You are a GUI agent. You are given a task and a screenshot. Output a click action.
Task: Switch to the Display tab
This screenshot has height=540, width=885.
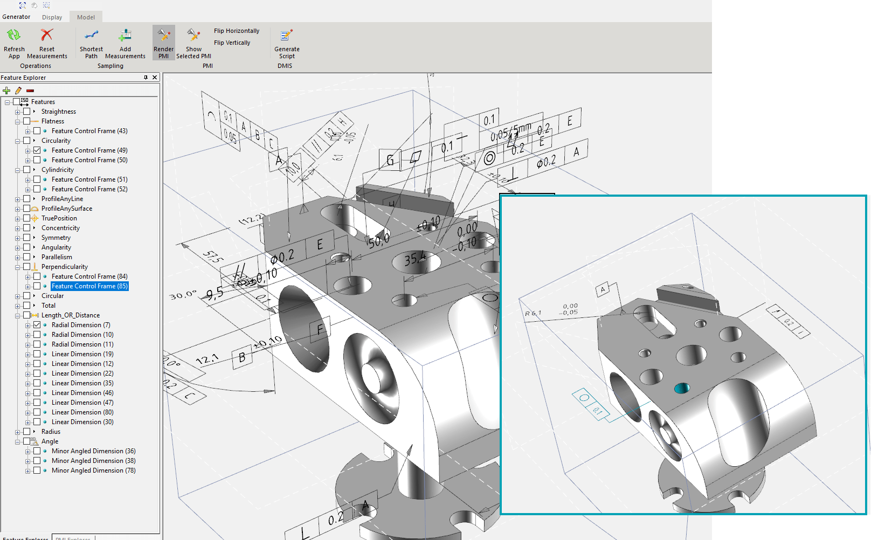pos(52,17)
